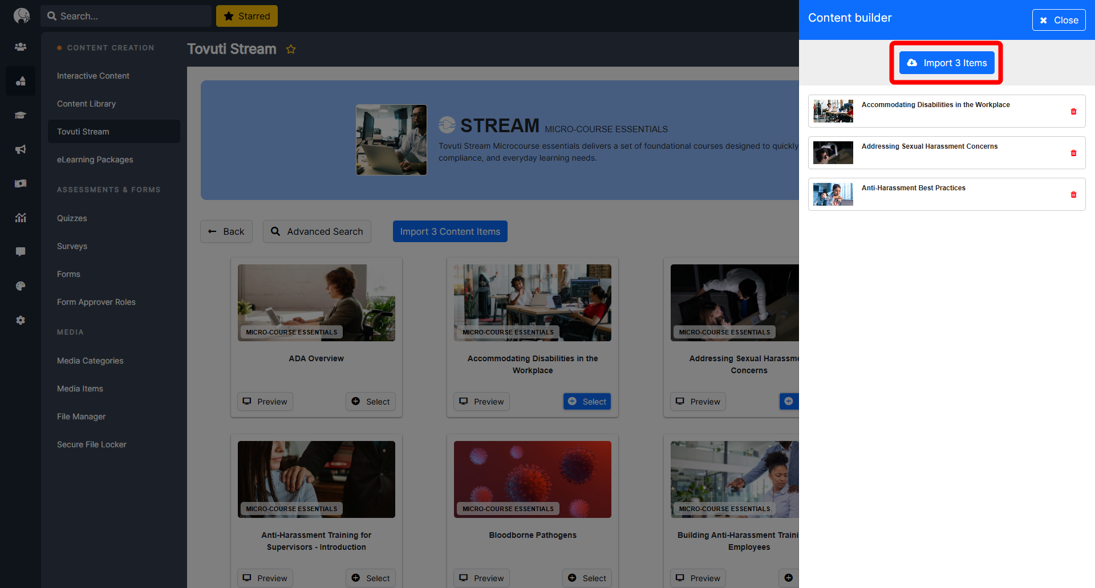Open the Users section in the sidebar
The width and height of the screenshot is (1095, 588).
(x=21, y=47)
